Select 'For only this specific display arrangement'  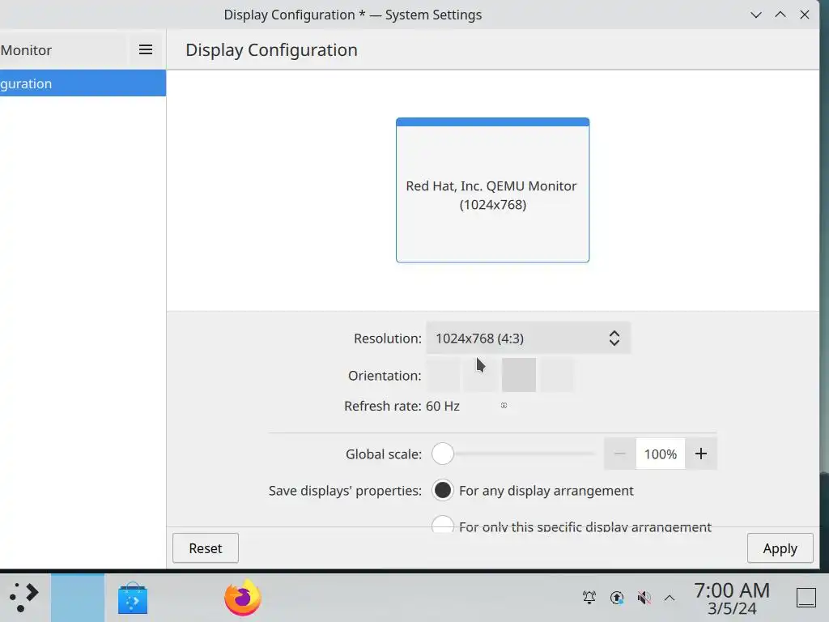(x=443, y=525)
